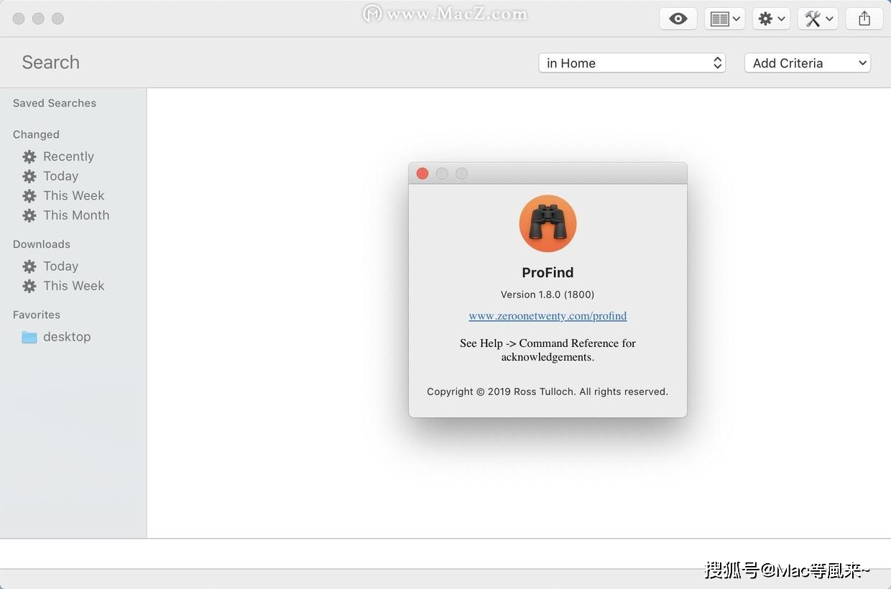This screenshot has height=589, width=891.
Task: Click the ProFind title in About dialog
Action: [x=548, y=273]
